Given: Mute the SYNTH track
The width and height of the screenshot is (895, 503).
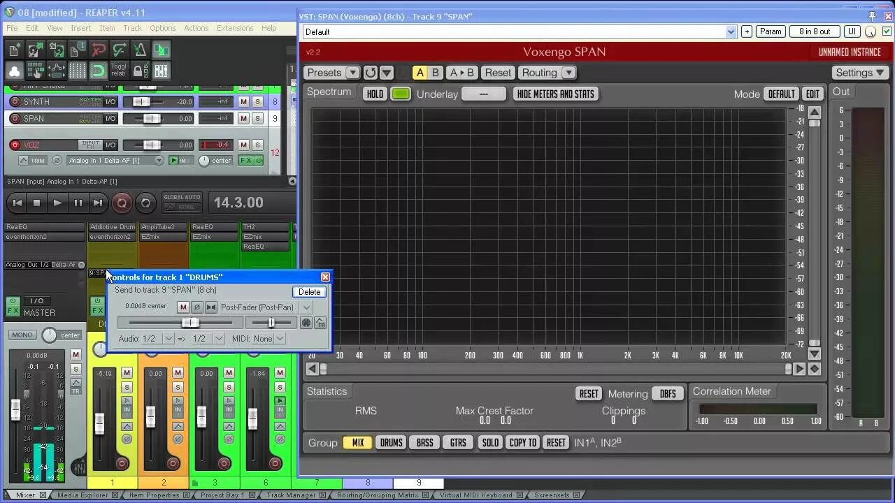Looking at the screenshot, I should point(243,102).
